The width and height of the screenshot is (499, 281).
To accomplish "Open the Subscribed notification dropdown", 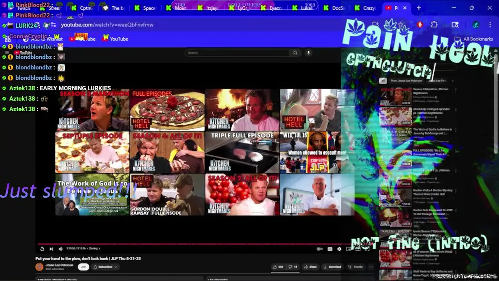I will coord(105,267).
